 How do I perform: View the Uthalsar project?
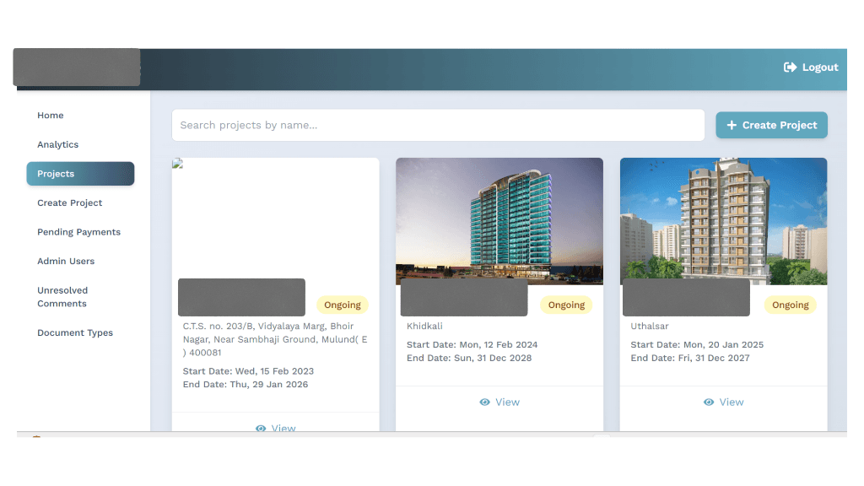[x=731, y=402]
